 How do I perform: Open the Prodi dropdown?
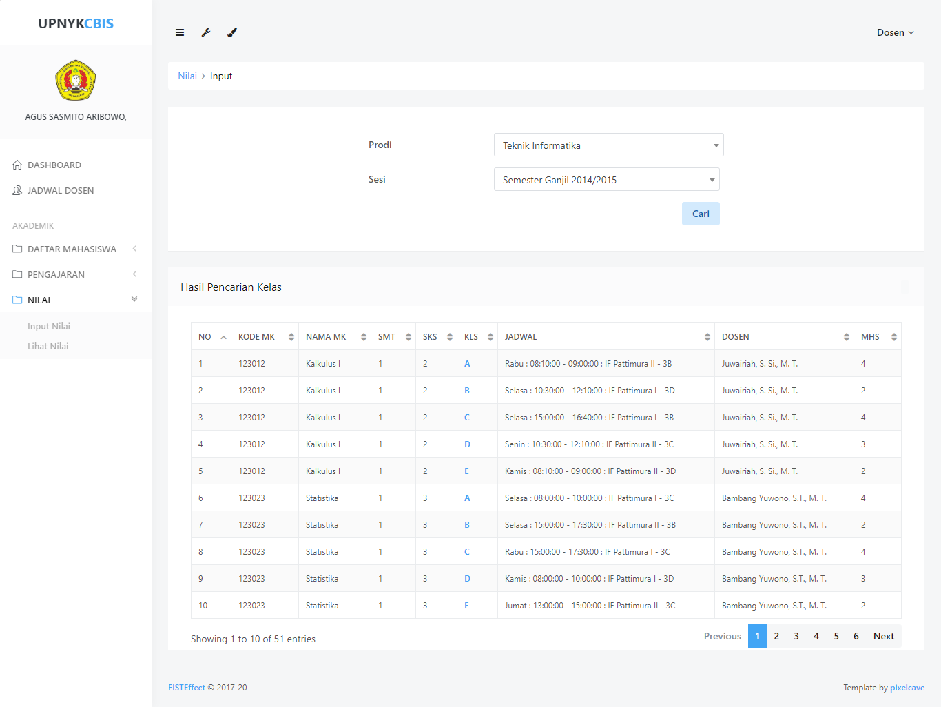[608, 145]
